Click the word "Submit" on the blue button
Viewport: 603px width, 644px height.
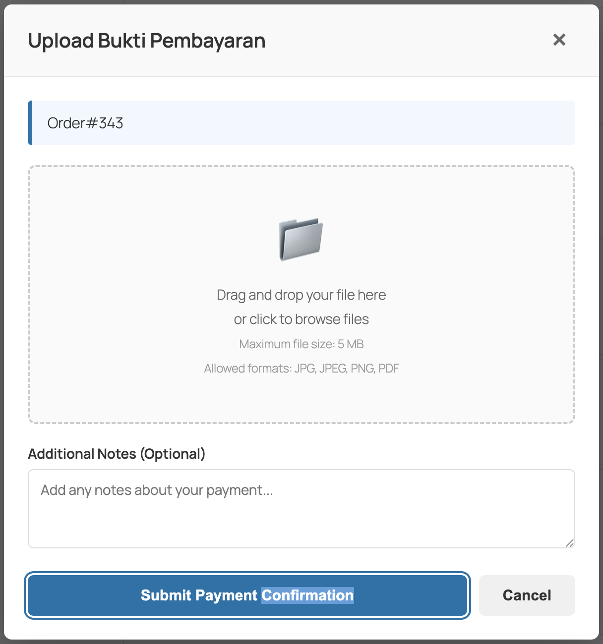(x=166, y=595)
